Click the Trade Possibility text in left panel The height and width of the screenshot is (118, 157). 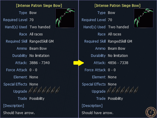37,99
